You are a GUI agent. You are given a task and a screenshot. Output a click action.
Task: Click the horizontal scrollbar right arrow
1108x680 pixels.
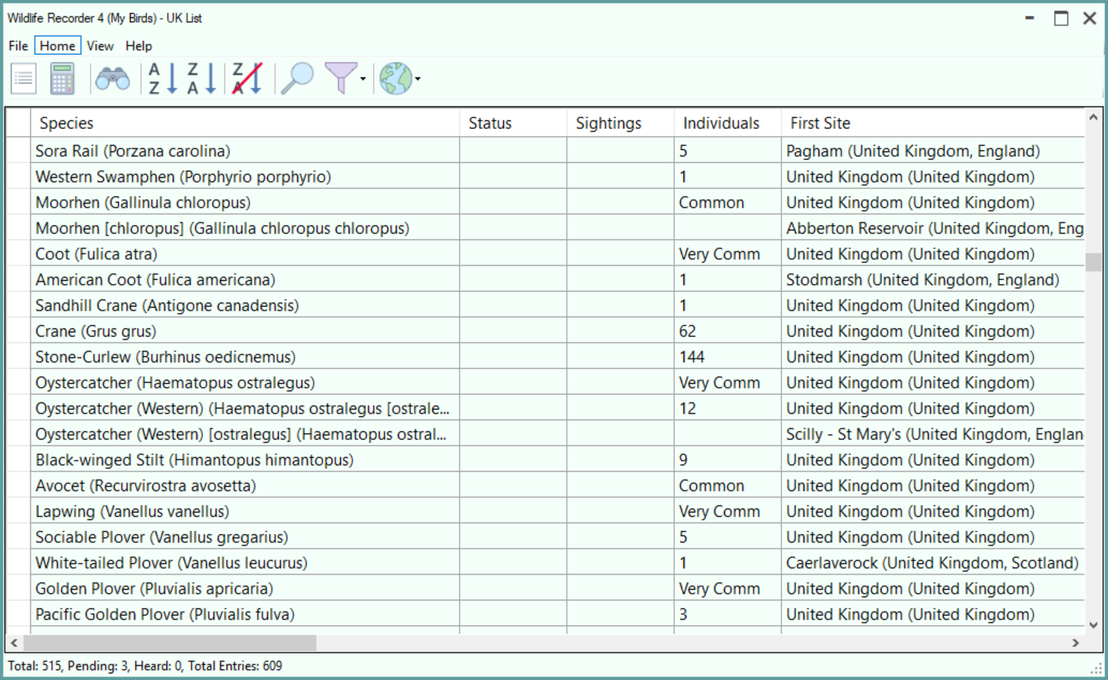(1076, 643)
